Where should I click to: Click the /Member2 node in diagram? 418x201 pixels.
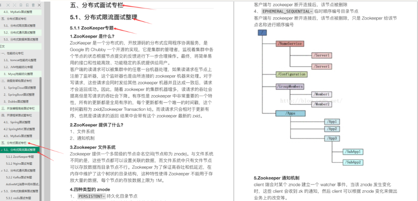tap(322, 104)
